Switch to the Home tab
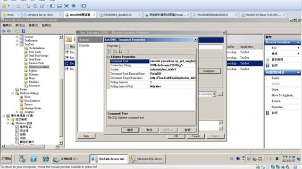Viewport: 302px width, 169px height. pyautogui.click(x=10, y=15)
